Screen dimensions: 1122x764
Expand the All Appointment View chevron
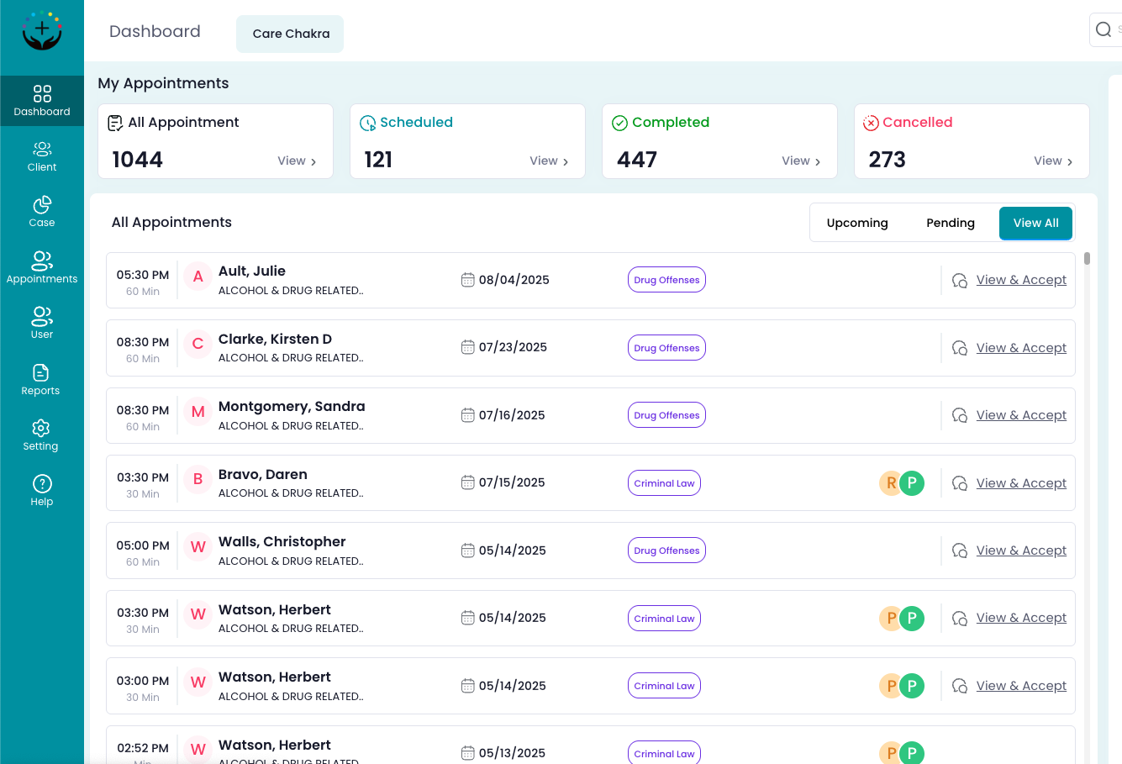tap(298, 161)
